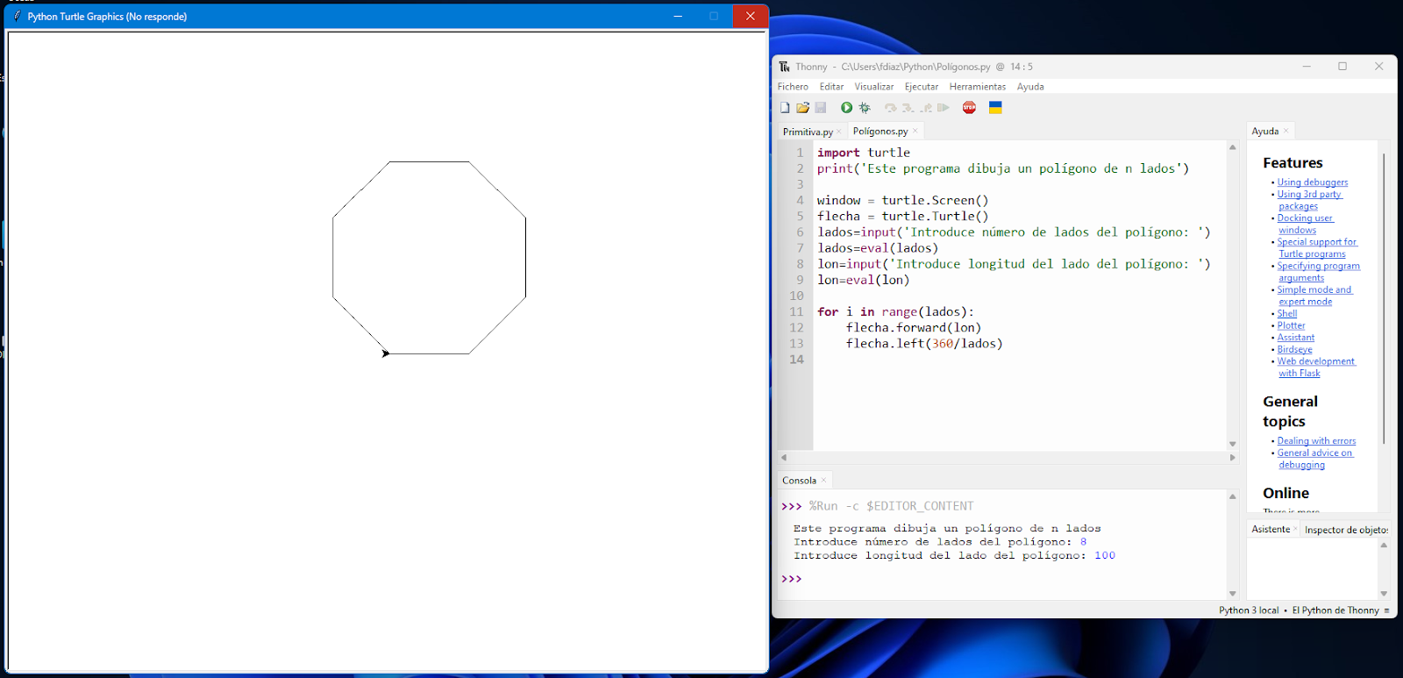
Task: Click the editor vertical scrollbar up arrow
Action: point(1232,147)
